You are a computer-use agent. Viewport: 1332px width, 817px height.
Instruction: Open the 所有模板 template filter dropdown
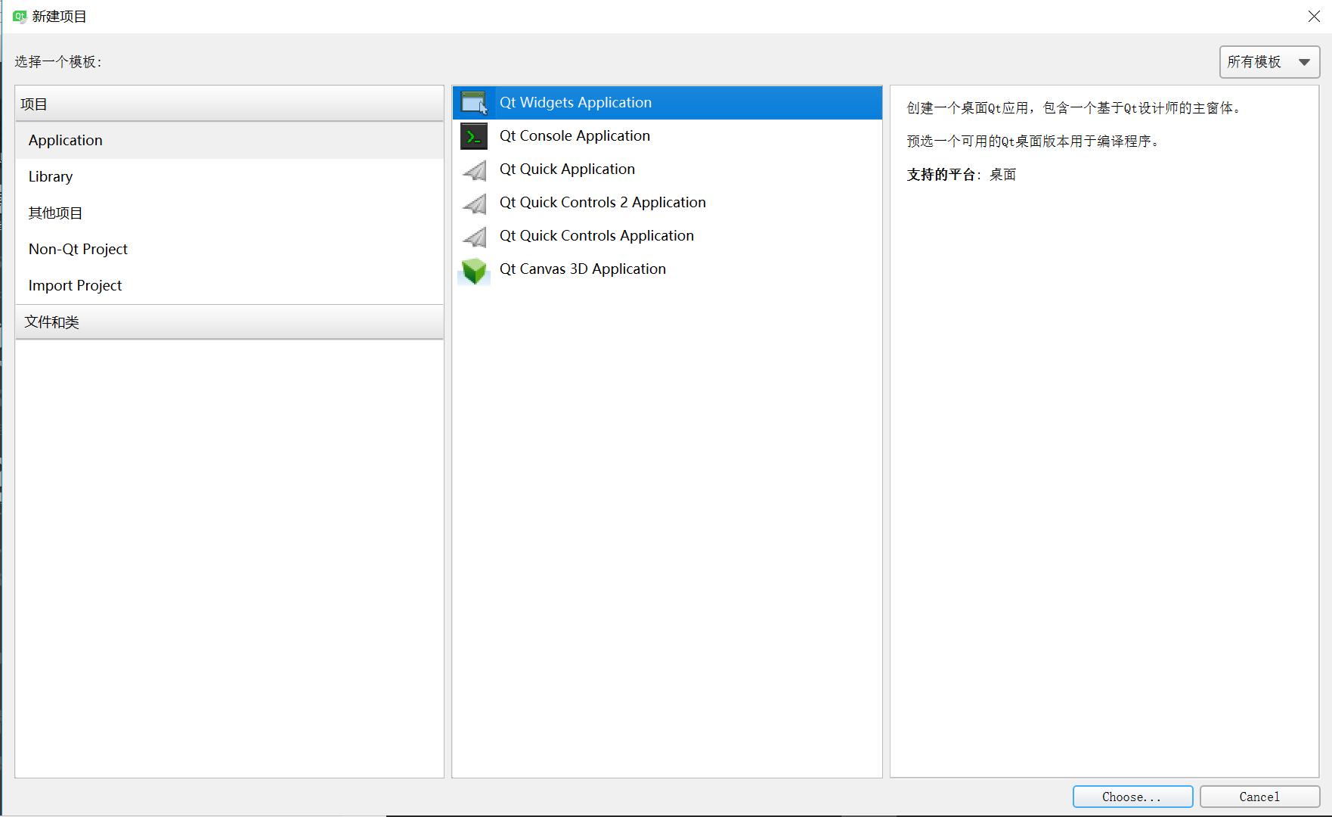(x=1269, y=62)
